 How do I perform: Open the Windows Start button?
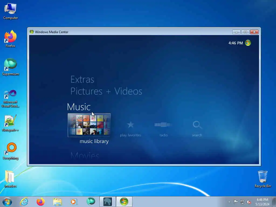(7, 202)
